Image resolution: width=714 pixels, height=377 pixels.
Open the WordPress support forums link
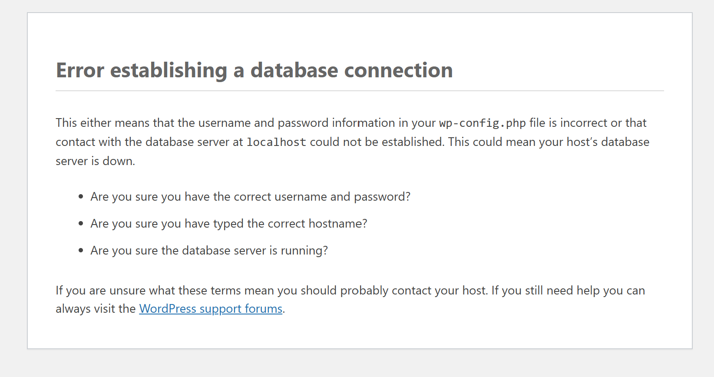coord(211,309)
